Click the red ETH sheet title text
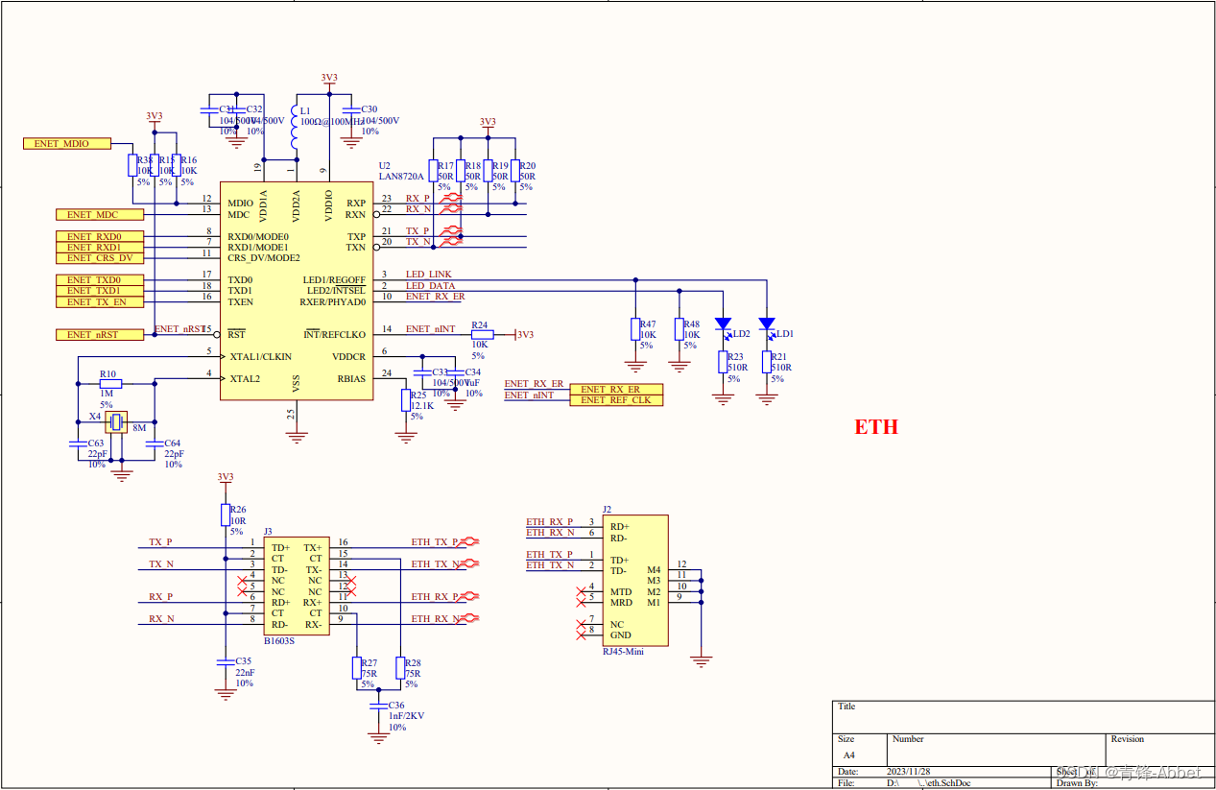The height and width of the screenshot is (790, 1216). (x=876, y=427)
